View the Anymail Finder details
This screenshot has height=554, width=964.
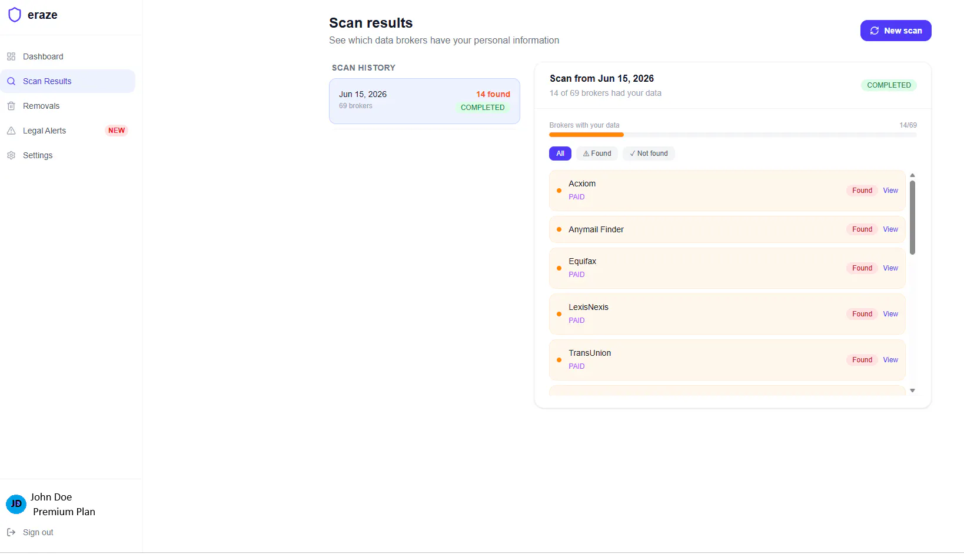(890, 229)
